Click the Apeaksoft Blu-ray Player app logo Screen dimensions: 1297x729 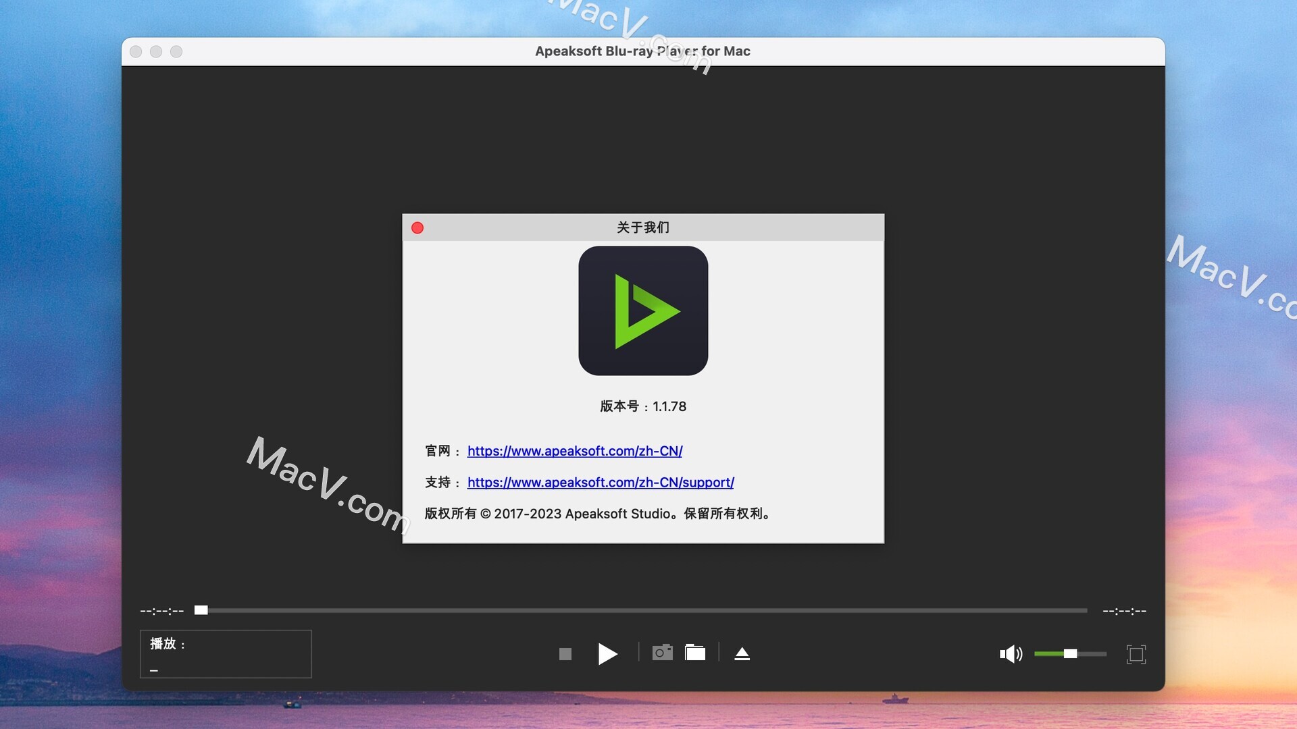[643, 310]
